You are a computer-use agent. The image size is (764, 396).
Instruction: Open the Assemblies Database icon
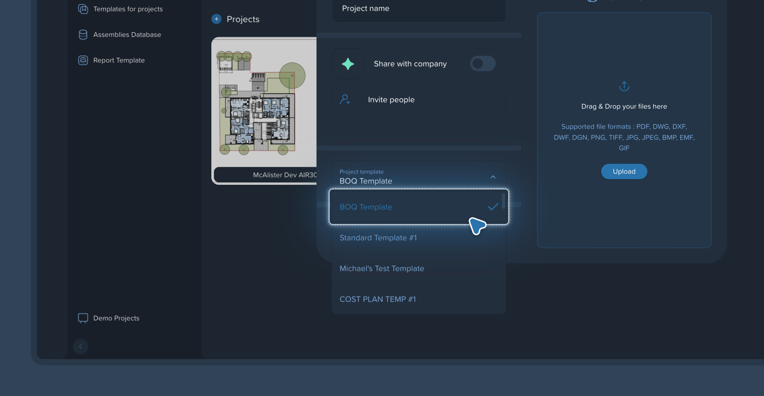pyautogui.click(x=83, y=35)
